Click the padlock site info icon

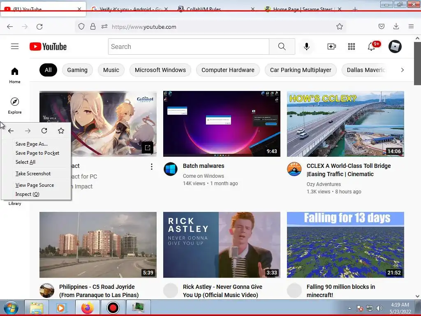tap(93, 27)
